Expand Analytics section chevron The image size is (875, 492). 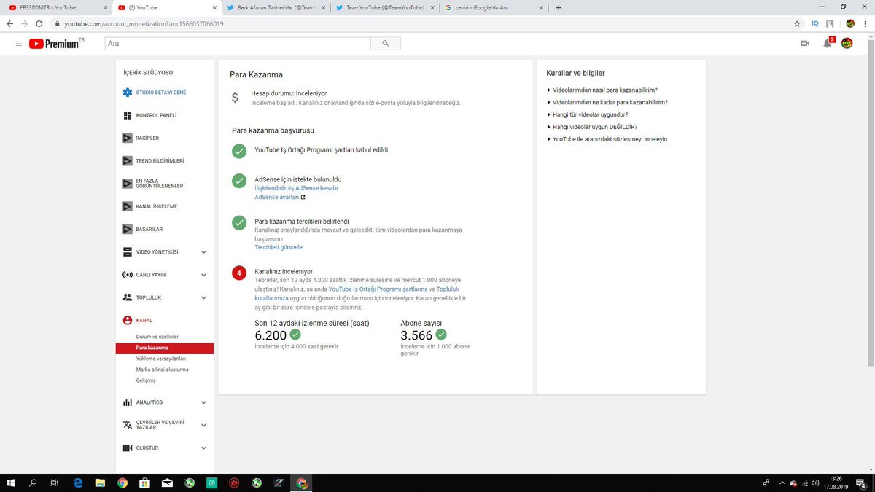point(203,402)
